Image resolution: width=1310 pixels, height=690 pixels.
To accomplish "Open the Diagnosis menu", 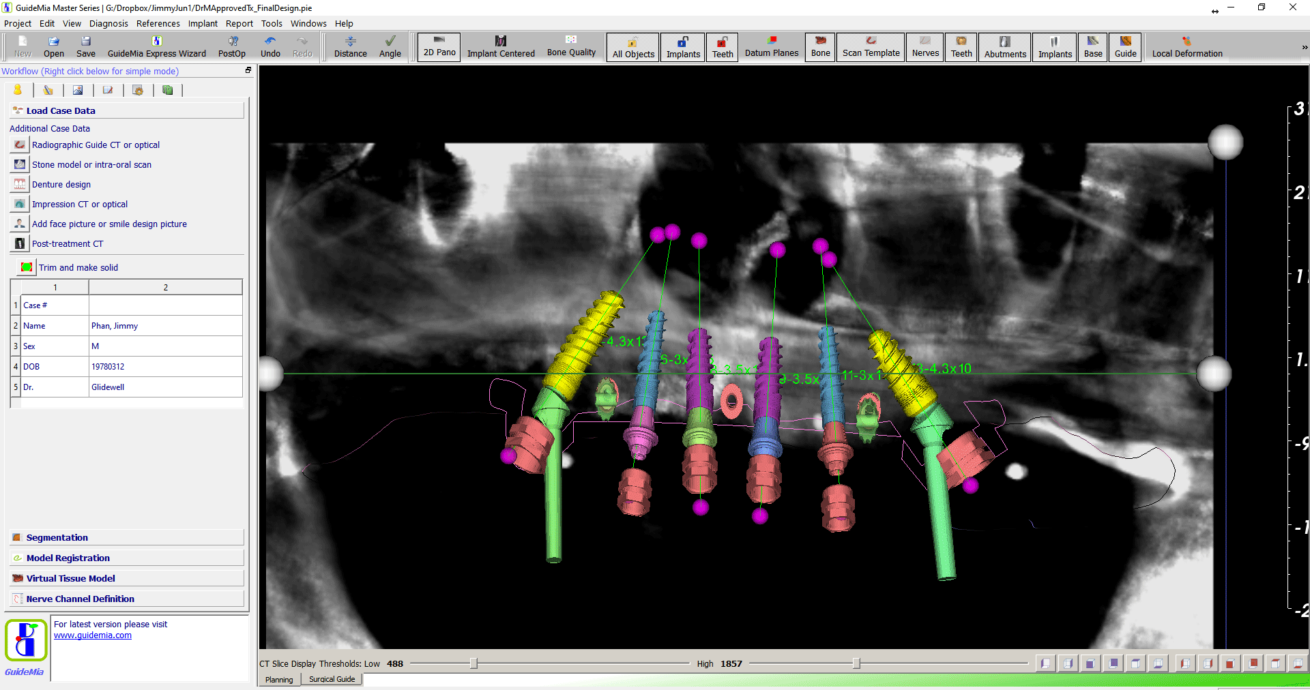I will click(108, 23).
